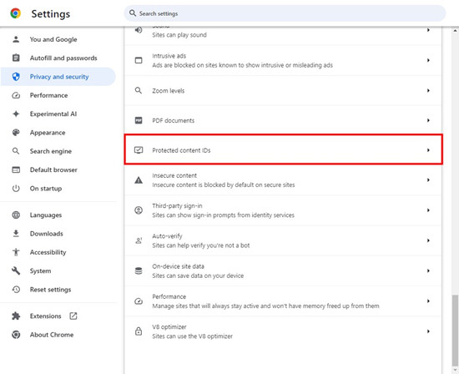Expand the Intrusive ads arrow
The height and width of the screenshot is (374, 459).
coord(428,60)
